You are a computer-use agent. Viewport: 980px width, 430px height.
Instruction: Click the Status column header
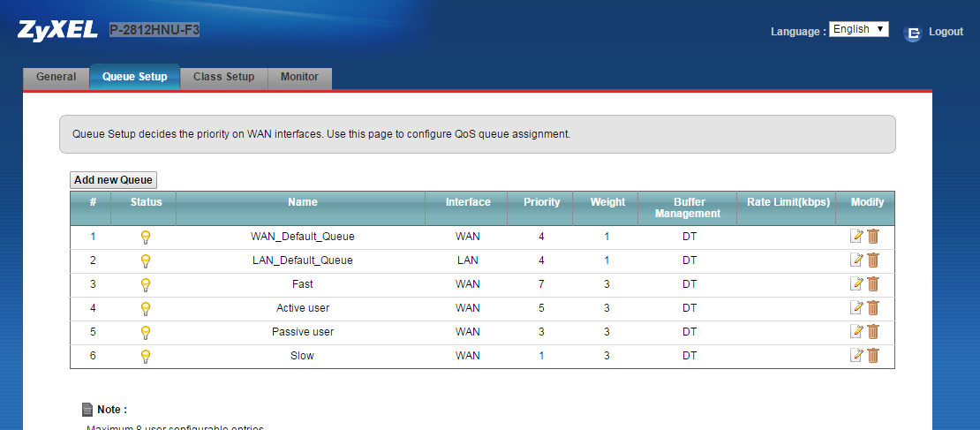click(x=147, y=202)
